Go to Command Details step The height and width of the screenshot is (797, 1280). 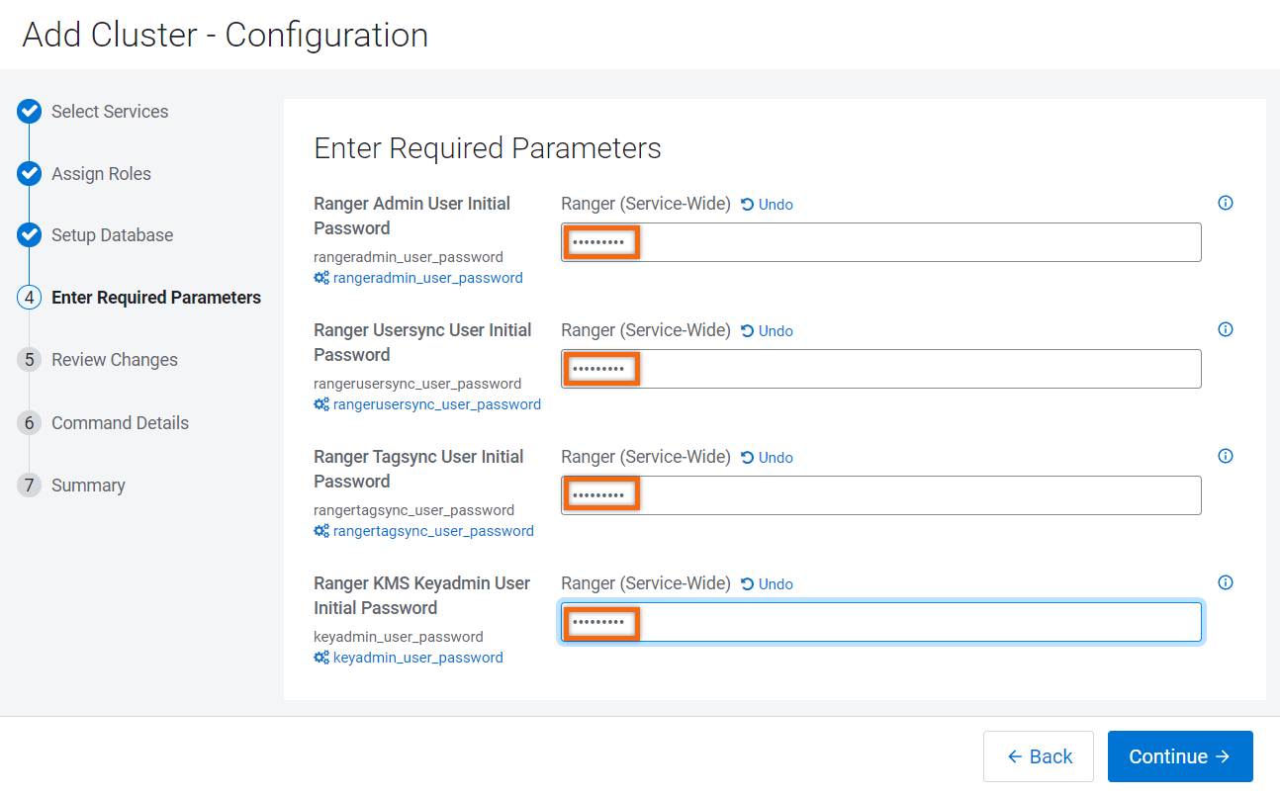120,423
